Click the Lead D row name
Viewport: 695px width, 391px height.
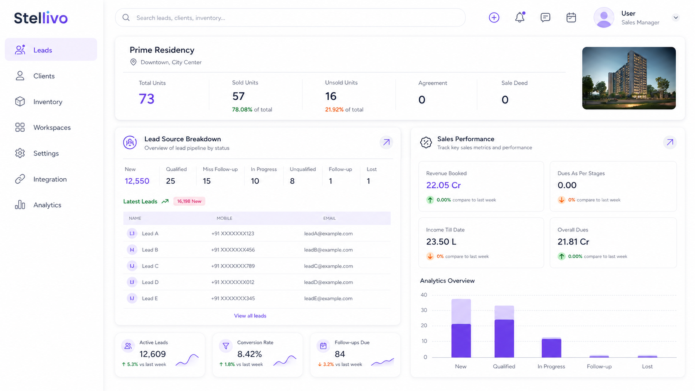150,282
